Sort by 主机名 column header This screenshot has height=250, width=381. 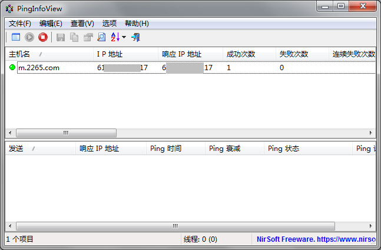coord(49,54)
